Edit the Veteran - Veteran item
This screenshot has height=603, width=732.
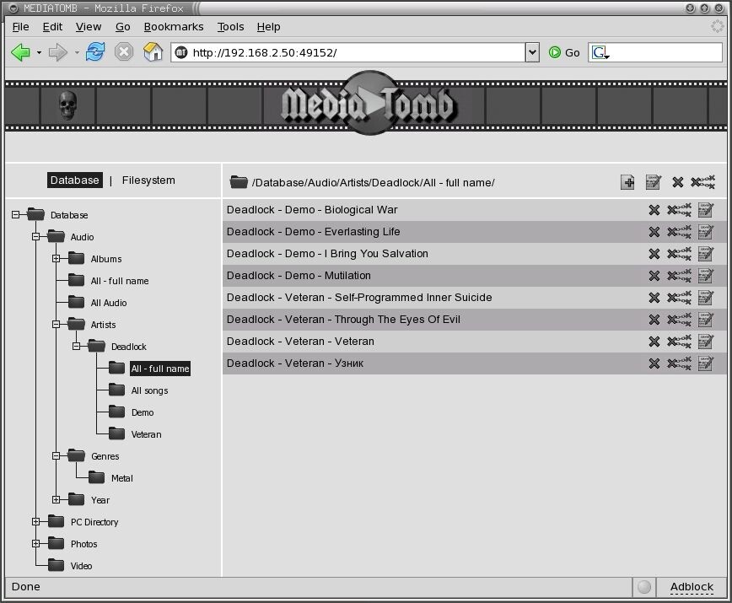pos(705,342)
